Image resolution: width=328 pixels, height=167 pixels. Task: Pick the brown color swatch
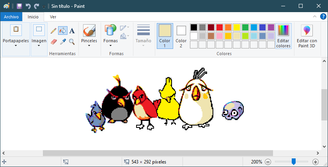(211, 36)
